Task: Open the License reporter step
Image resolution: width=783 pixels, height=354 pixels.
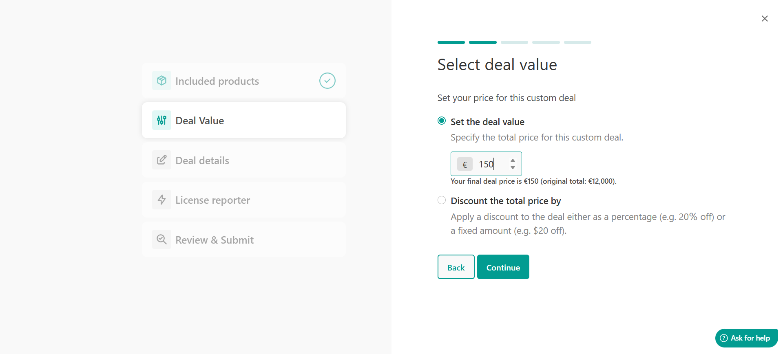Action: [244, 200]
